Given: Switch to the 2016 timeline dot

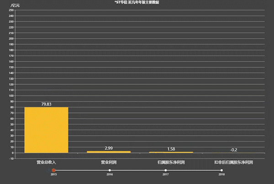Looking at the screenshot, I should pyautogui.click(x=110, y=170).
